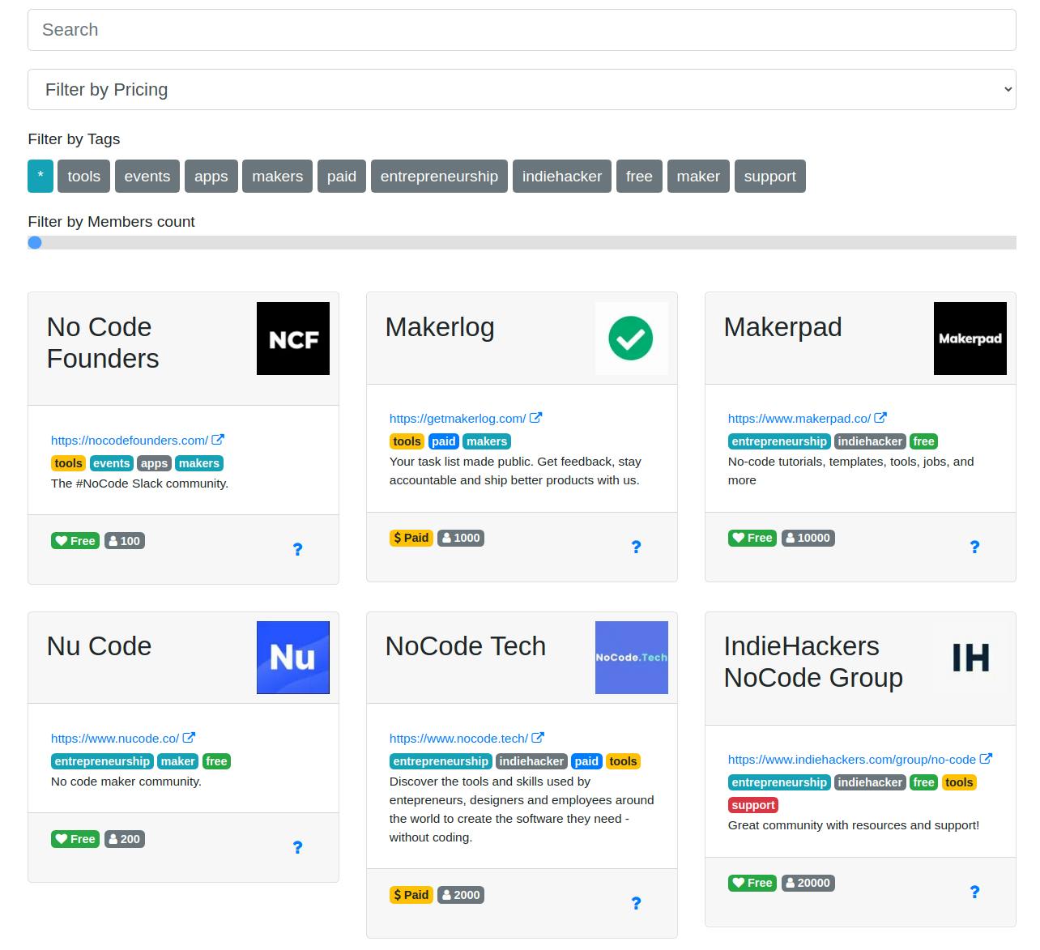1040x950 pixels.
Task: Click the events tag on No Code Founders card
Action: coord(111,463)
